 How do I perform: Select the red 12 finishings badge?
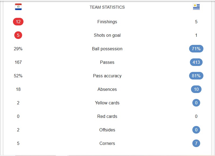[x=18, y=22]
